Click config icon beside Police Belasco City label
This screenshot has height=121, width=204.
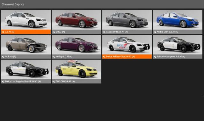click(x=104, y=57)
